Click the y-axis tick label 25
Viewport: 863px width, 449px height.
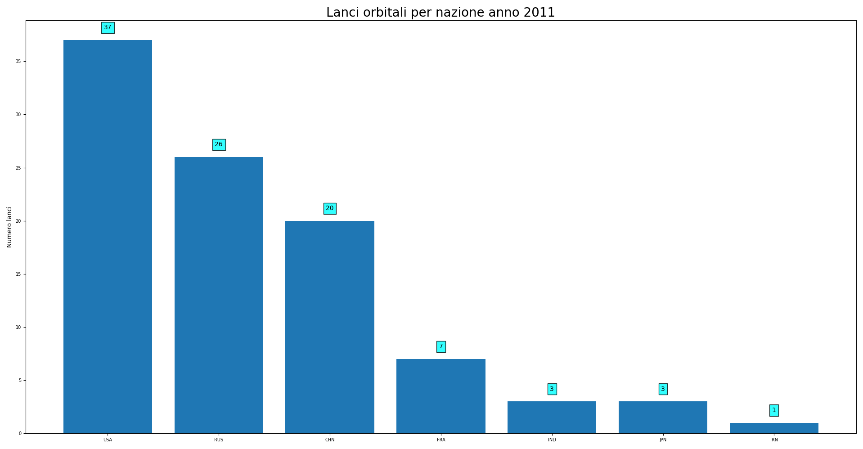18,168
